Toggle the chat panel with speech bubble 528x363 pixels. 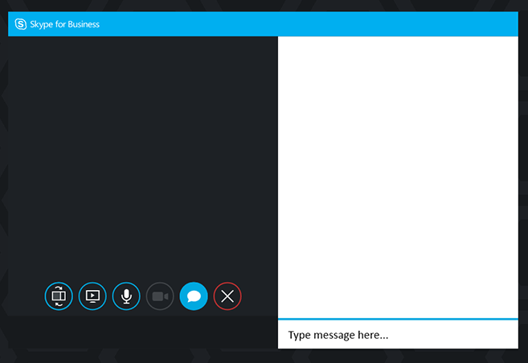[x=194, y=296]
